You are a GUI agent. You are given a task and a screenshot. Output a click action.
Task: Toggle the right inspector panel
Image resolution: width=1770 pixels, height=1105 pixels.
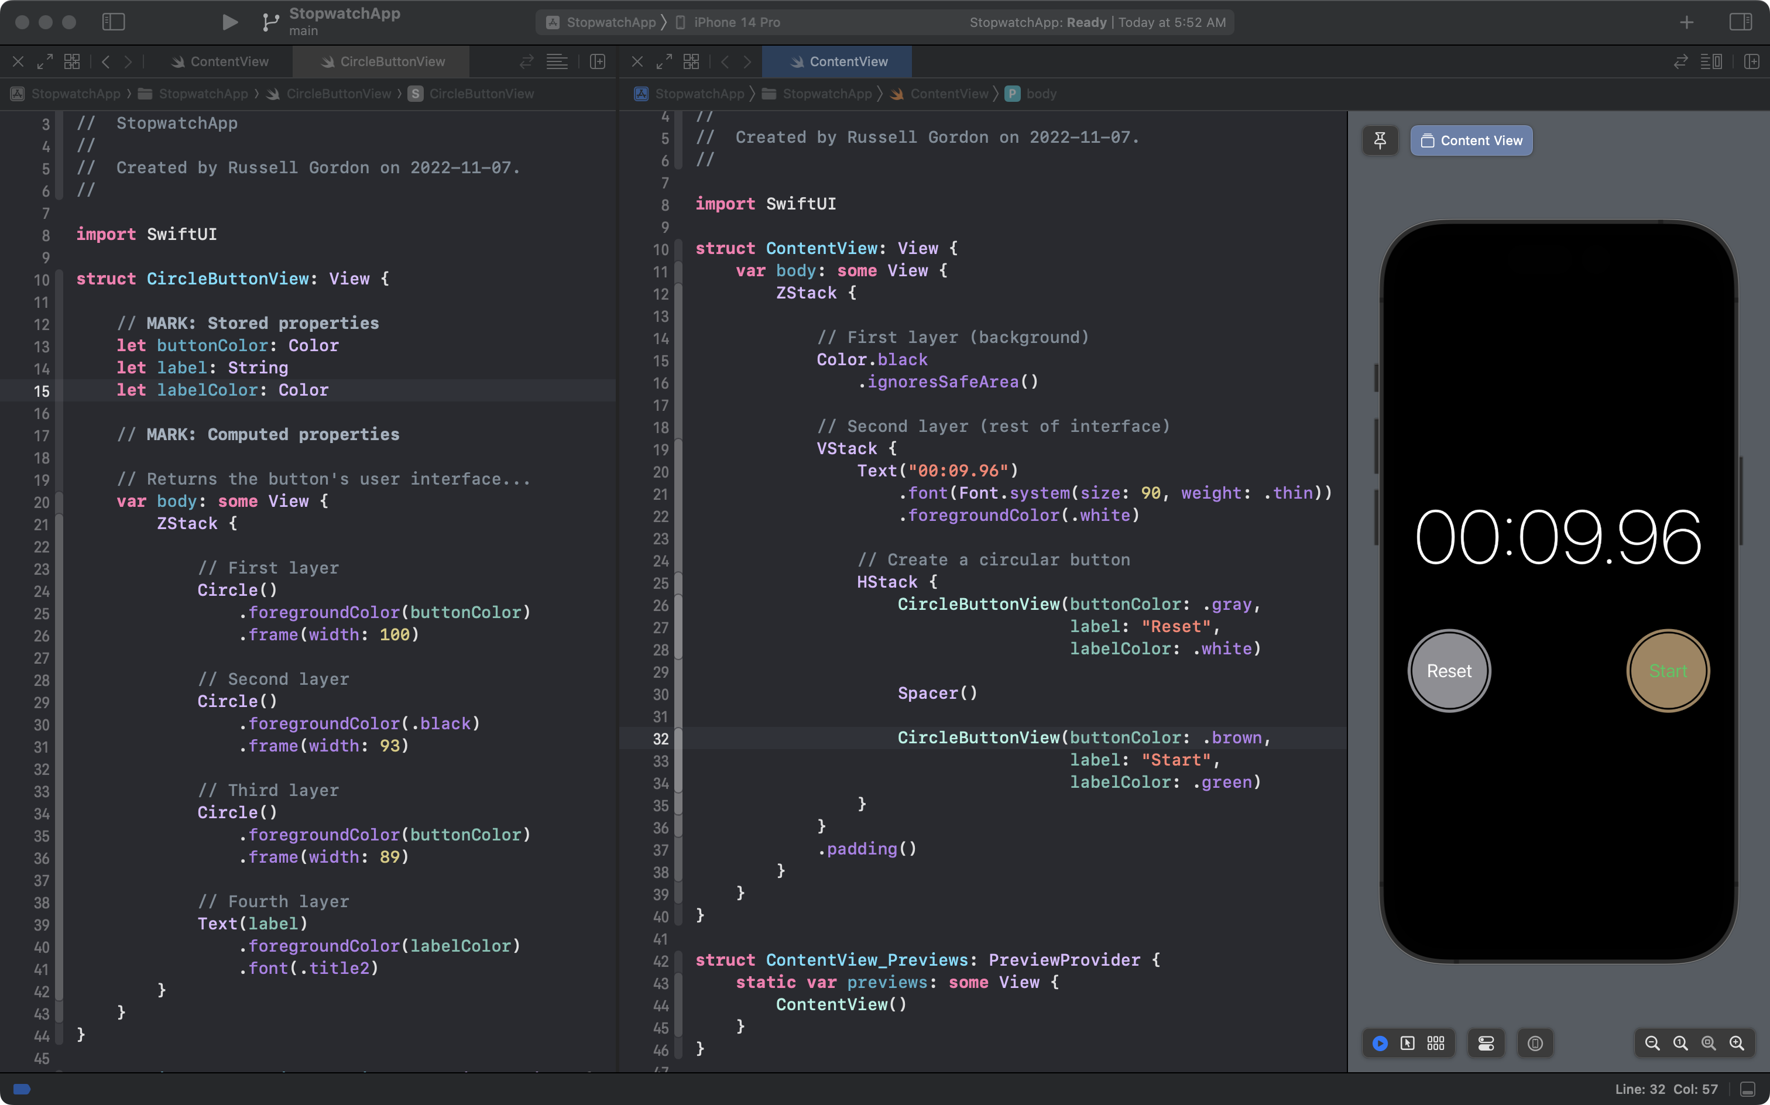(1740, 22)
